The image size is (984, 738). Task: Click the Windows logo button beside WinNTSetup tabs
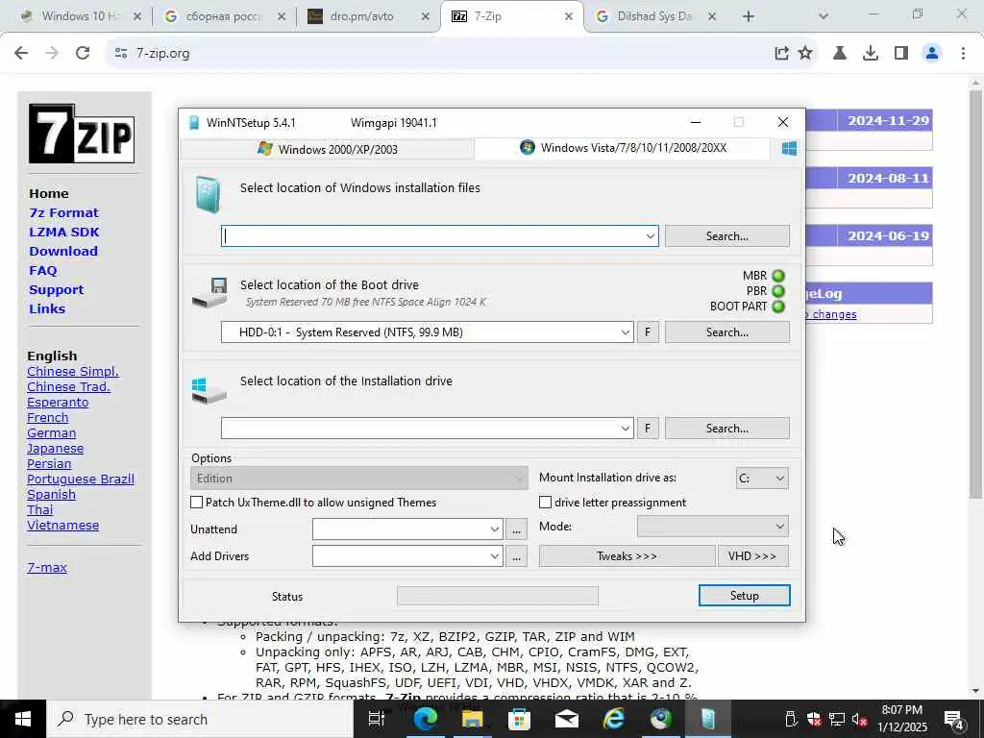pos(789,148)
